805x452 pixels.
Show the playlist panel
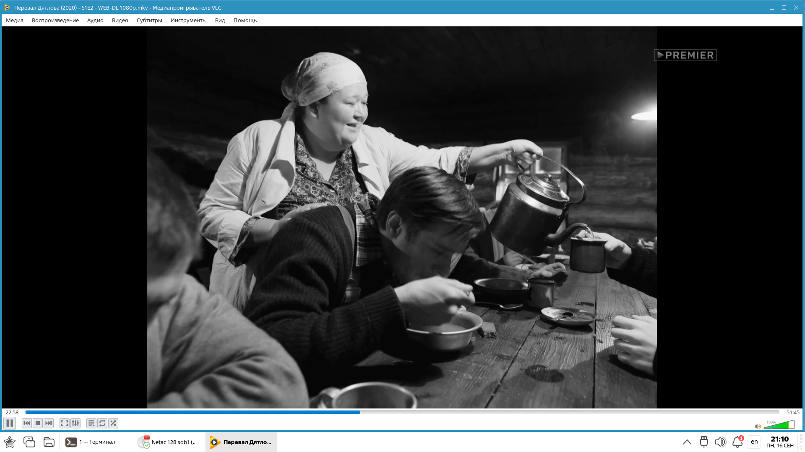91,423
